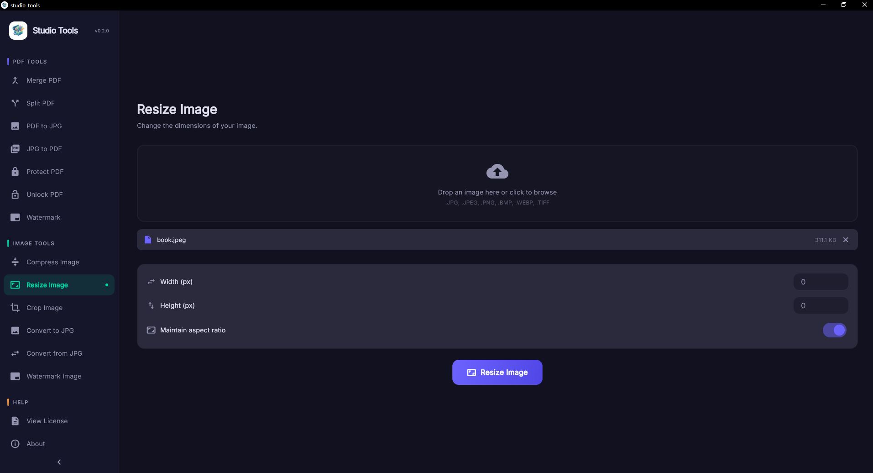This screenshot has width=873, height=473.
Task: Click the image drop zone to browse
Action: point(497,192)
